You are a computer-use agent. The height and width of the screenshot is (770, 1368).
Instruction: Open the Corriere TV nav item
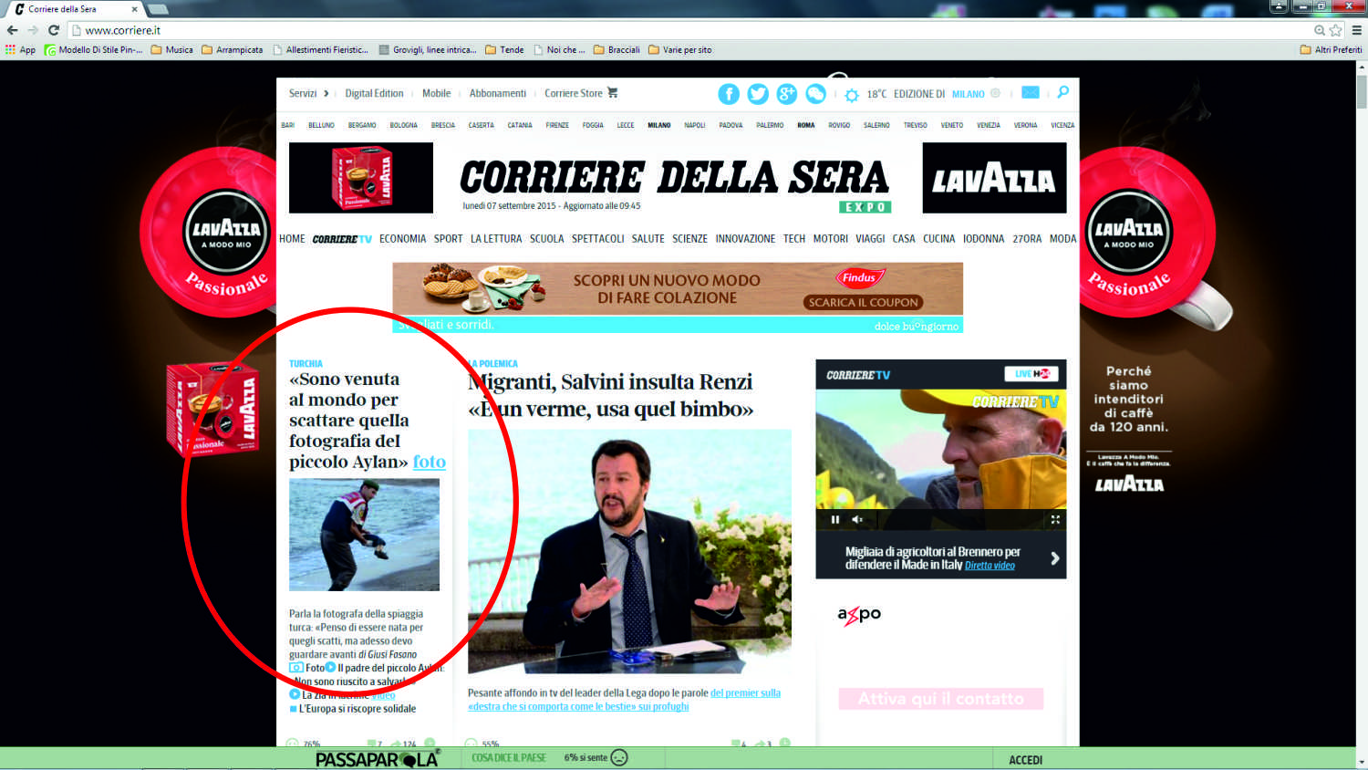pos(342,239)
